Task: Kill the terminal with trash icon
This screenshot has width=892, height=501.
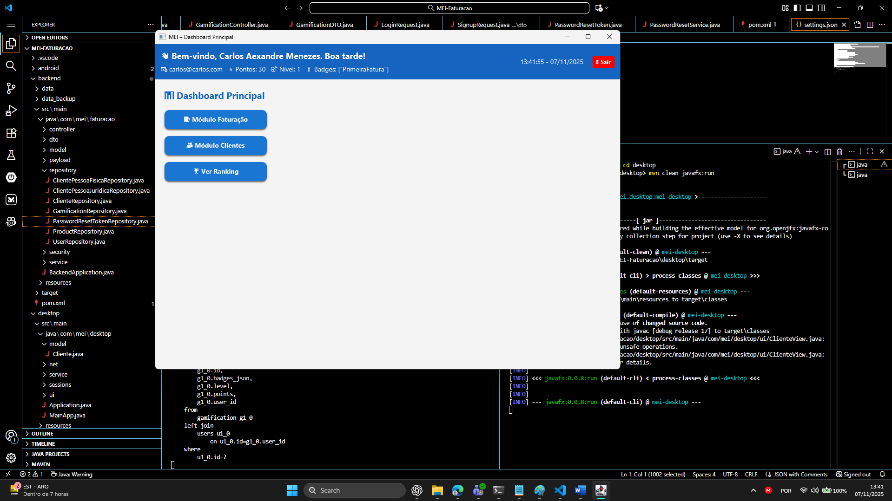Action: click(839, 152)
